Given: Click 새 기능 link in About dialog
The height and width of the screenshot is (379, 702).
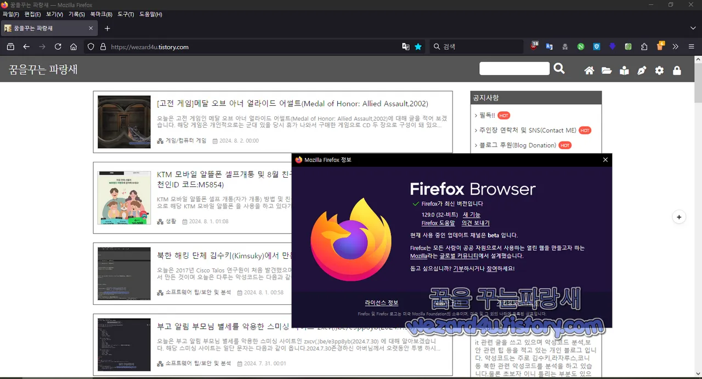Looking at the screenshot, I should [x=472, y=215].
